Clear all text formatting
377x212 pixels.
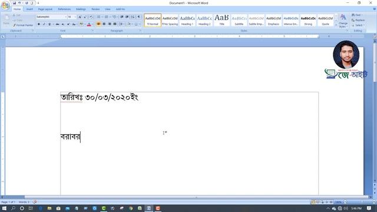[91, 17]
